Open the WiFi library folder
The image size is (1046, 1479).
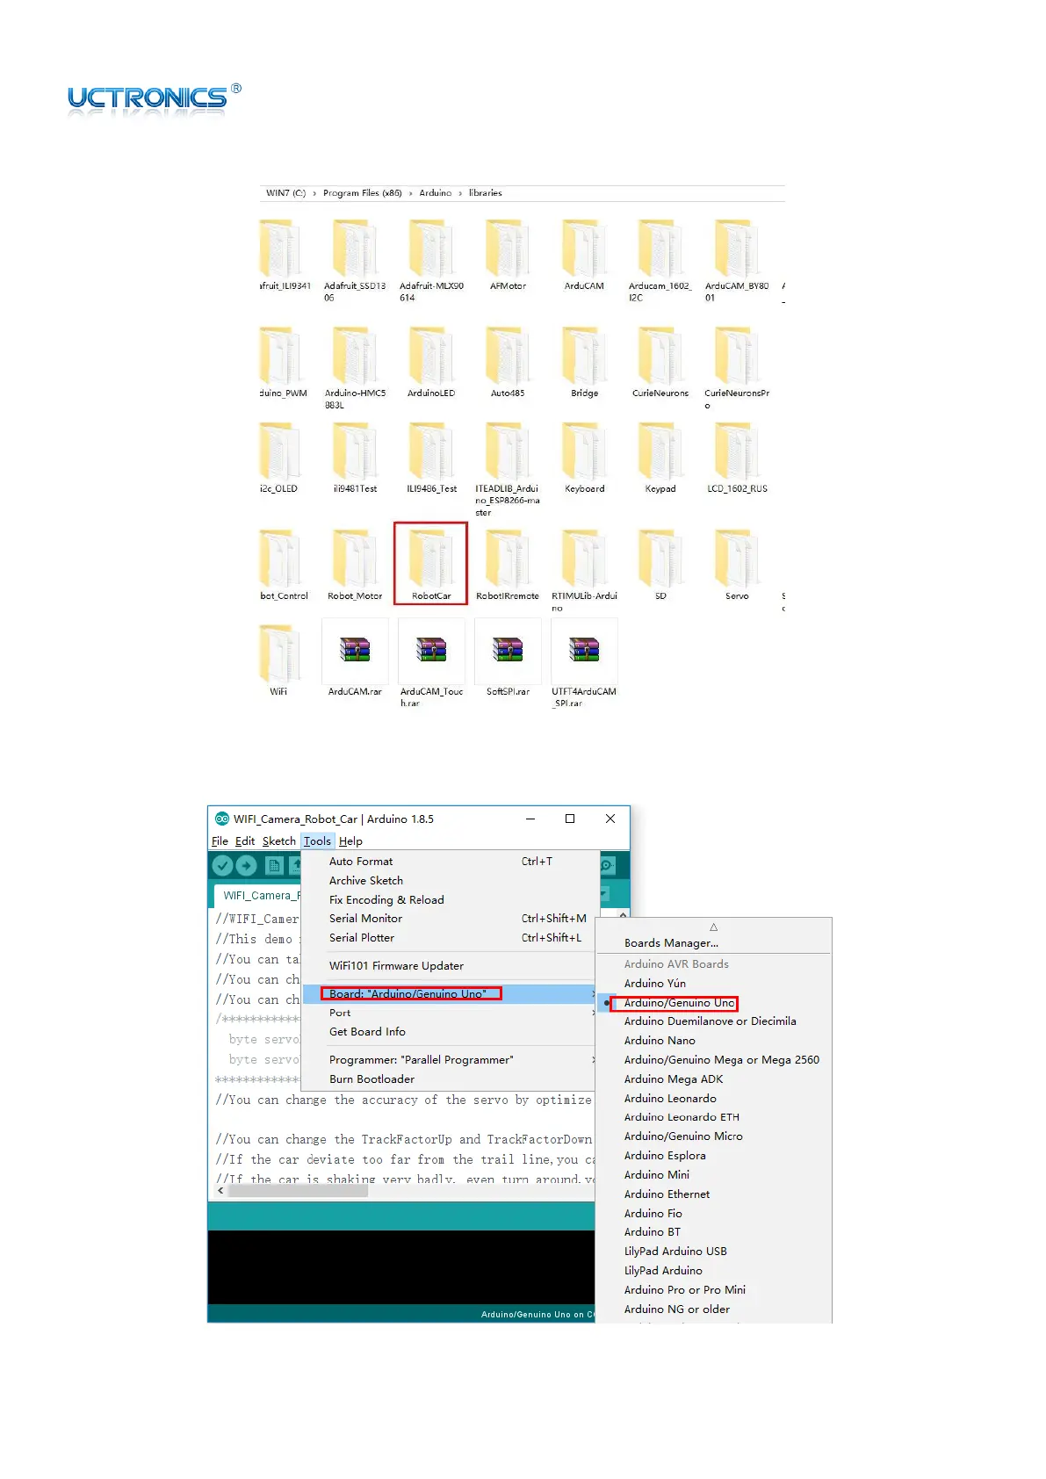point(278,660)
